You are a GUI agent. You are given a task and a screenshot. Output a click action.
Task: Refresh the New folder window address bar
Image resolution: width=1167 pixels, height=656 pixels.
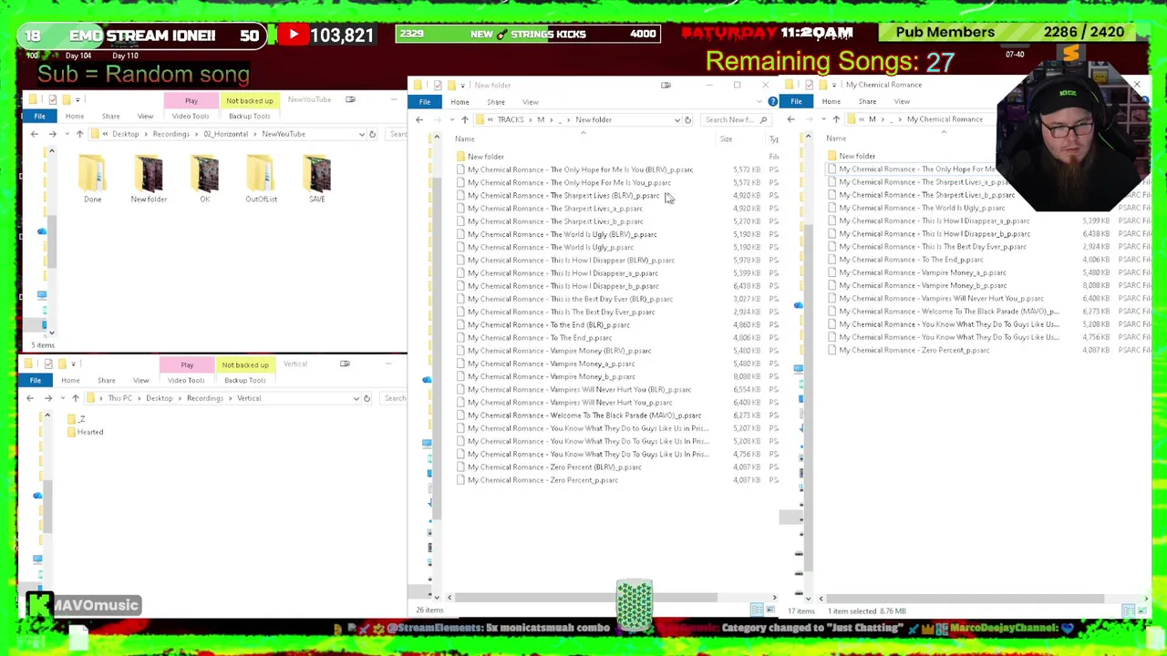coord(687,119)
